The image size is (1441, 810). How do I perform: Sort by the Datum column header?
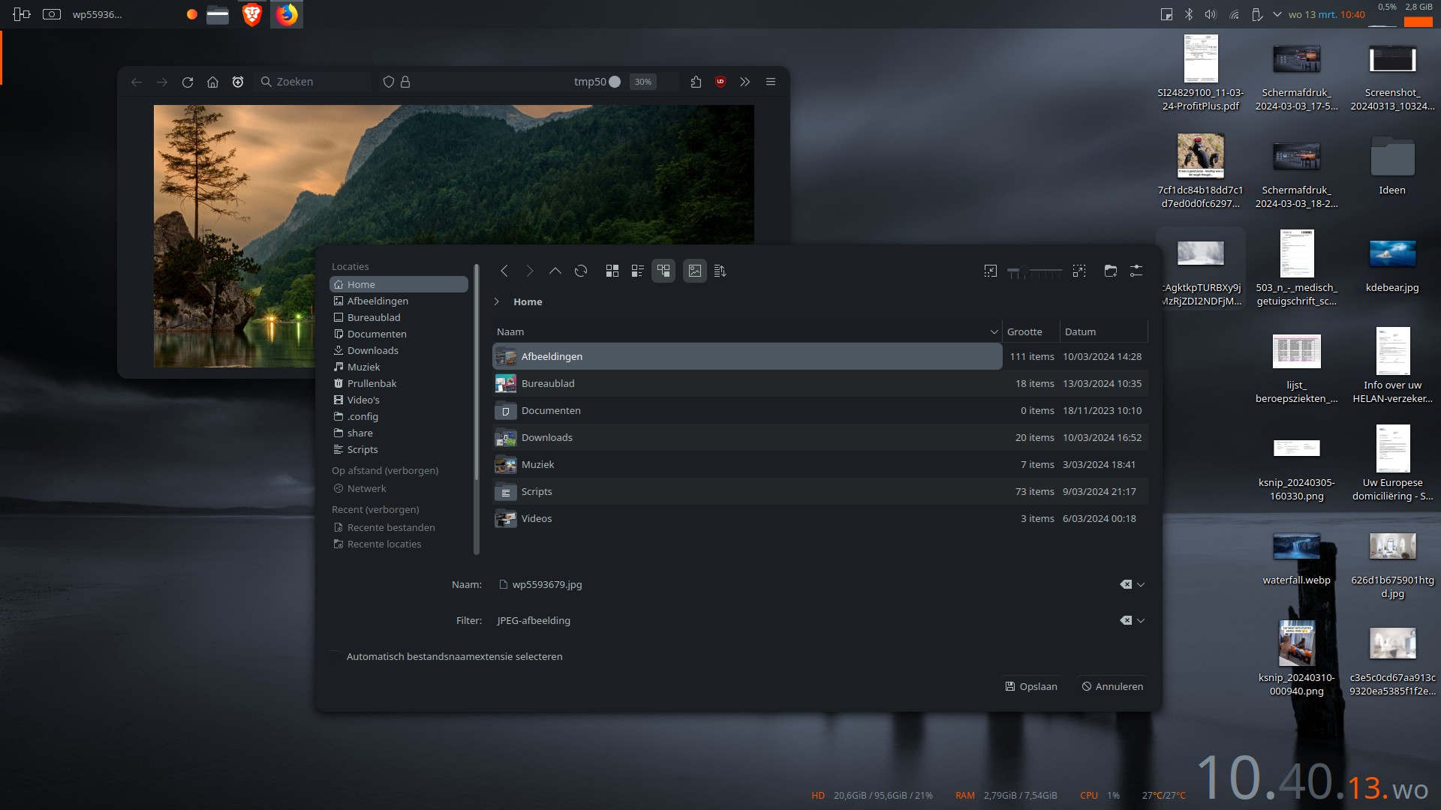(x=1103, y=331)
